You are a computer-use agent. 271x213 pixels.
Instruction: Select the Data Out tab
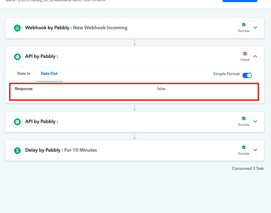click(x=49, y=73)
